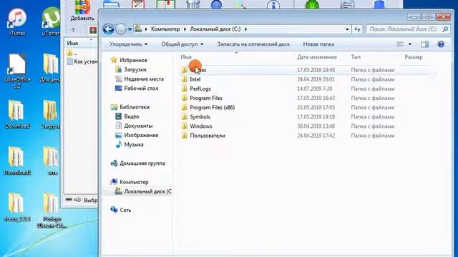Select Компьютер in the navigation pane

click(134, 182)
